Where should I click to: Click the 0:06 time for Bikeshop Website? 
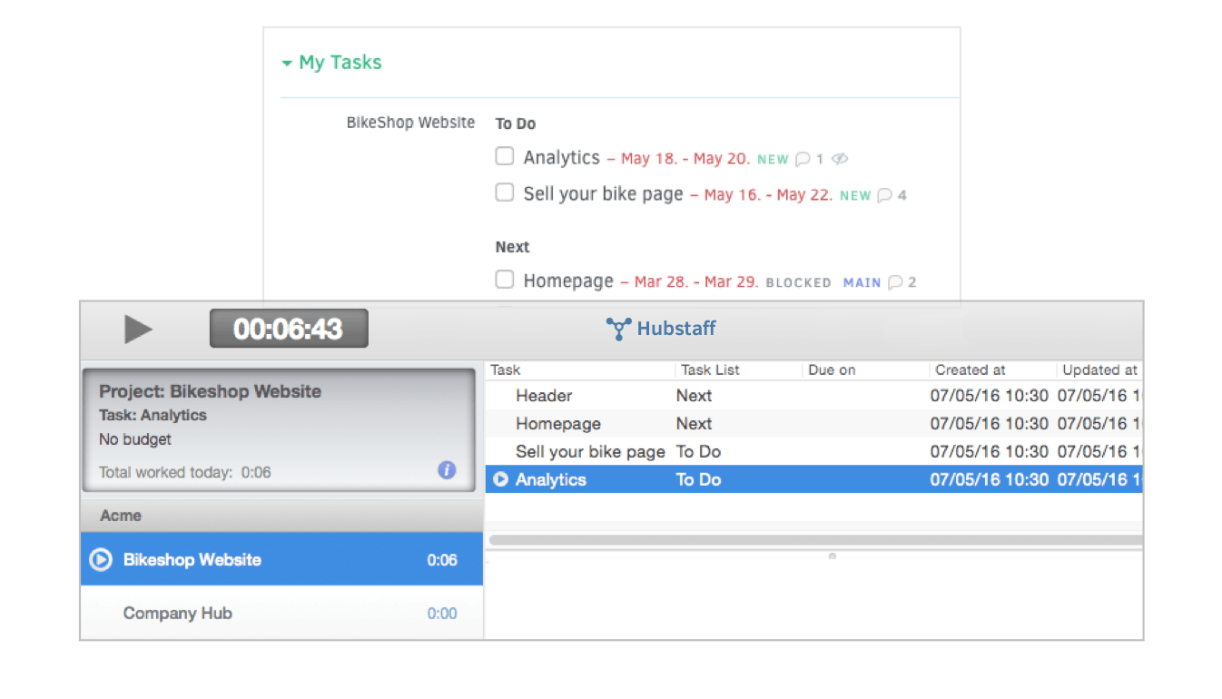coord(442,560)
